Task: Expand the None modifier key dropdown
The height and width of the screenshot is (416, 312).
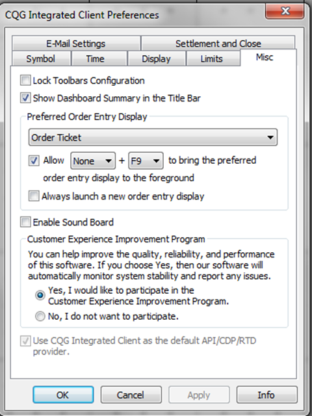Action: [93, 161]
